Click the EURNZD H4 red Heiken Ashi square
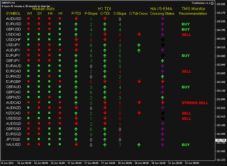 click(49, 76)
